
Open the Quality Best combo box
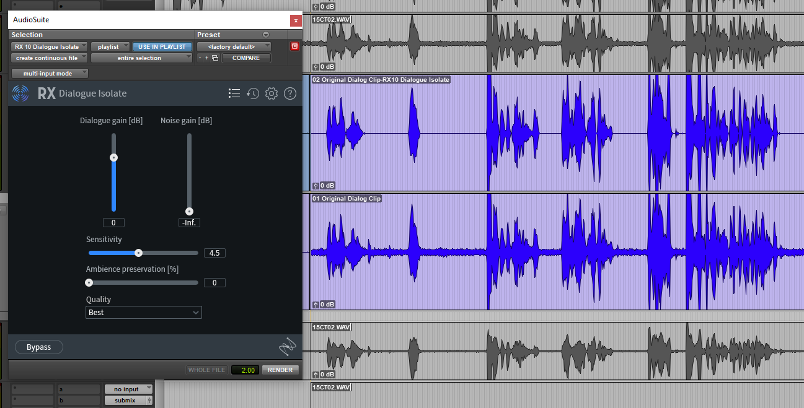(144, 313)
